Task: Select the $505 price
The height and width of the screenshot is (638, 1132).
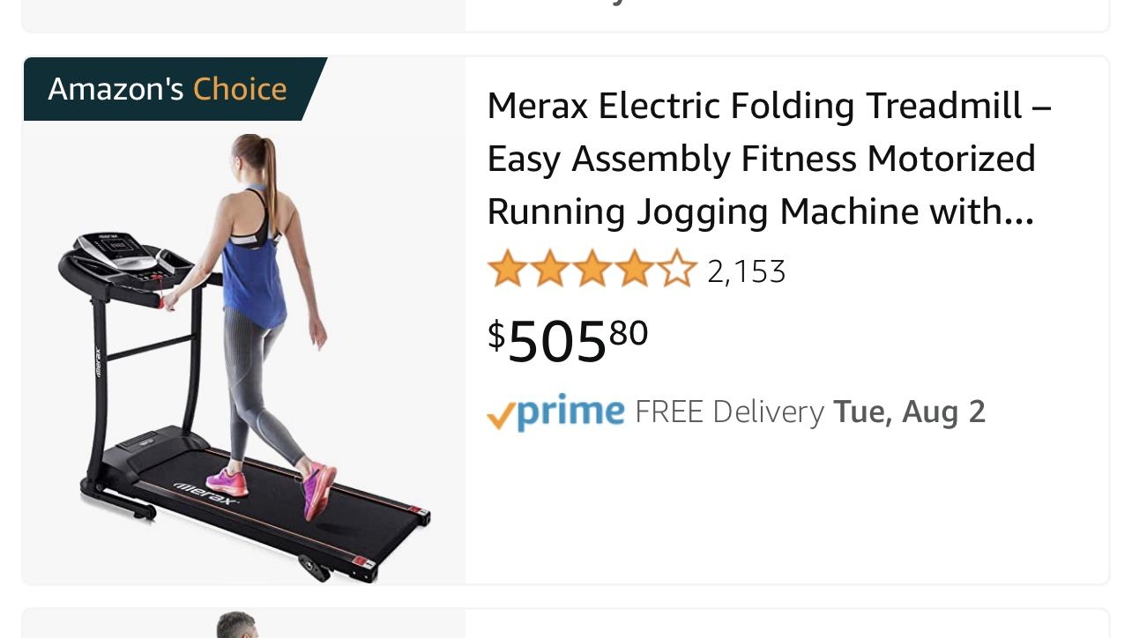Action: [x=568, y=340]
